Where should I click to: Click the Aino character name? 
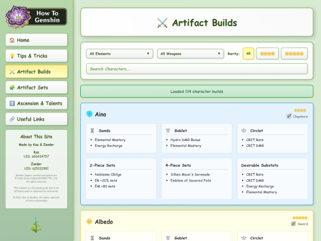pos(100,114)
